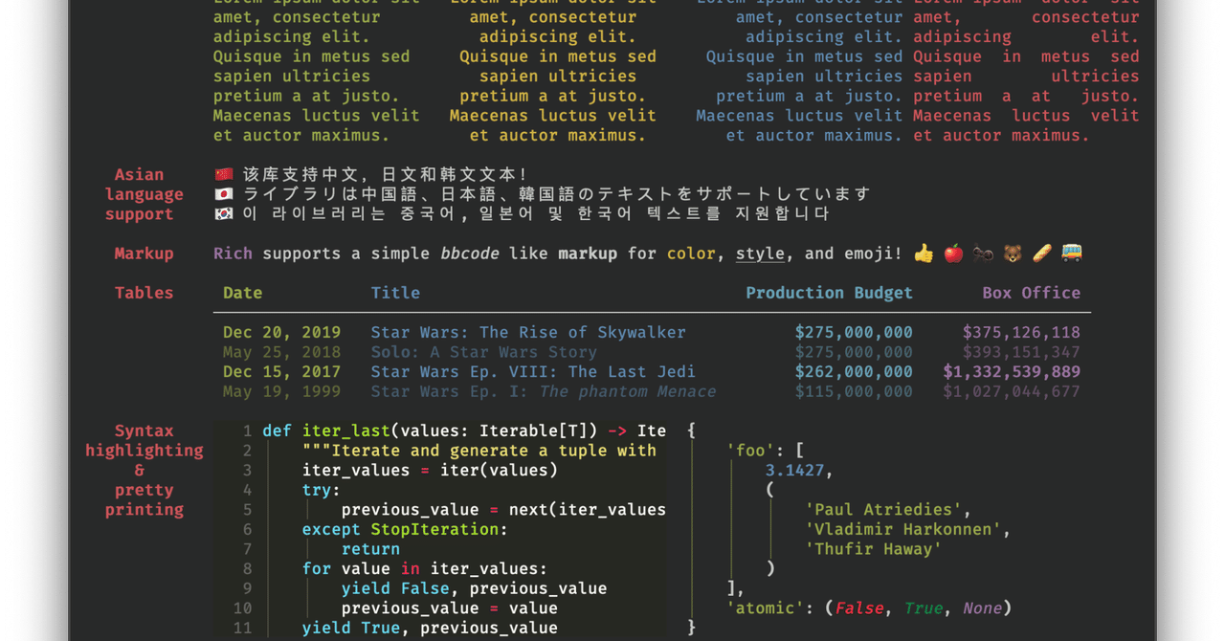The height and width of the screenshot is (641, 1225).
Task: Click the South Korea flag emoji
Action: [x=222, y=213]
